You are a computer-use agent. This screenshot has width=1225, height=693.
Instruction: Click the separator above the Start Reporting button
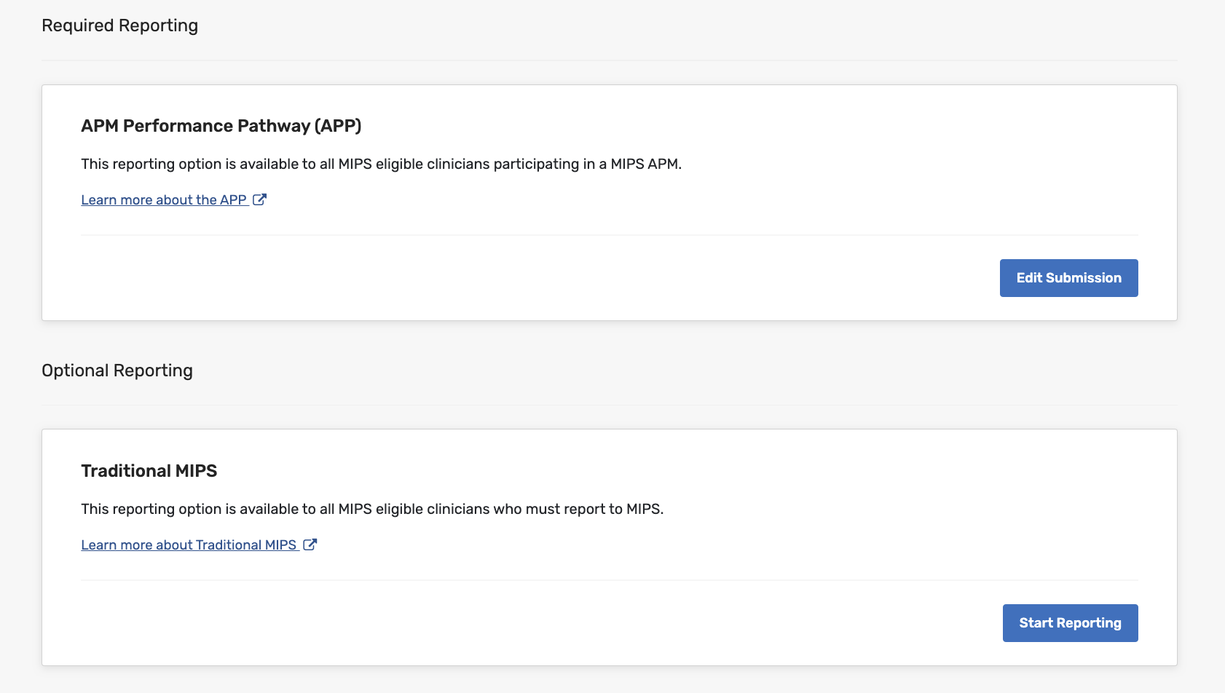(x=609, y=580)
